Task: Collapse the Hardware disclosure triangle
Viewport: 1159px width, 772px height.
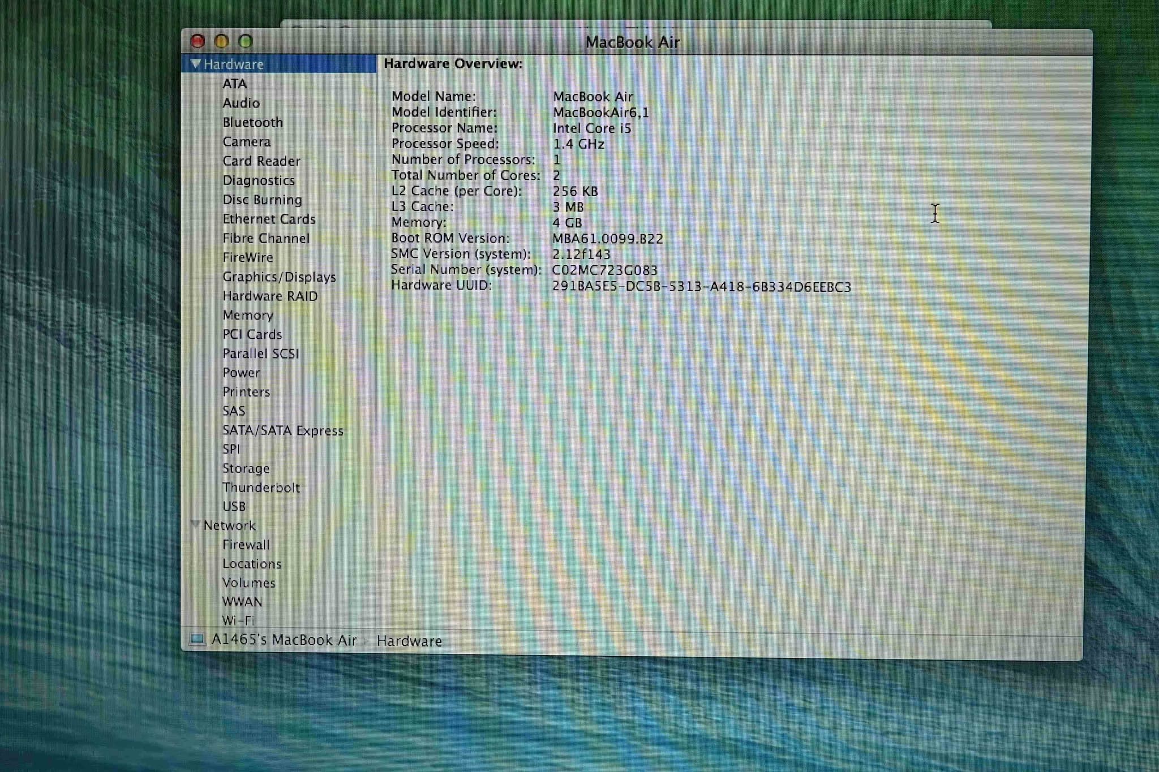Action: pos(195,64)
